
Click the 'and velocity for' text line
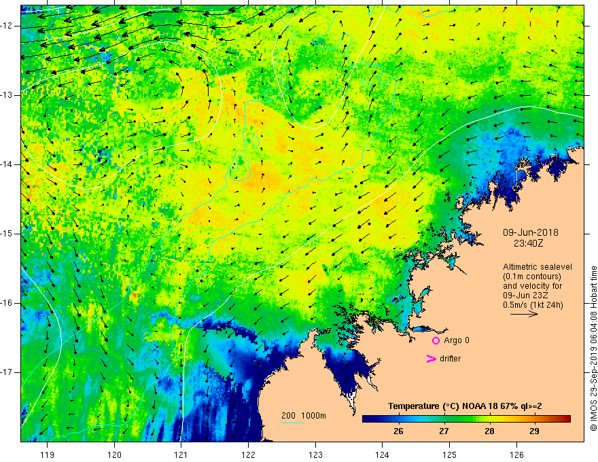532,286
